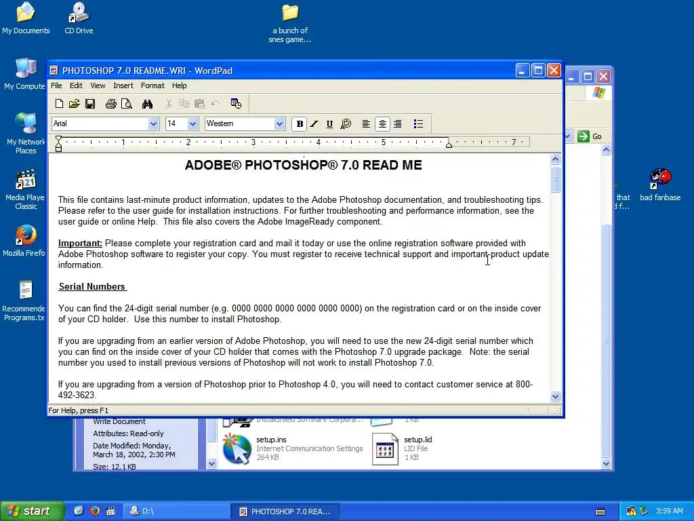Select the Recommended Programs text file
Image resolution: width=694 pixels, height=521 pixels.
24,301
